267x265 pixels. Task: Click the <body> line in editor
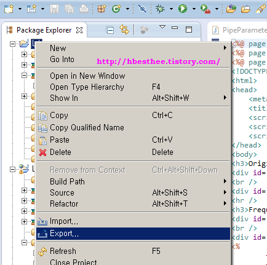244,154
